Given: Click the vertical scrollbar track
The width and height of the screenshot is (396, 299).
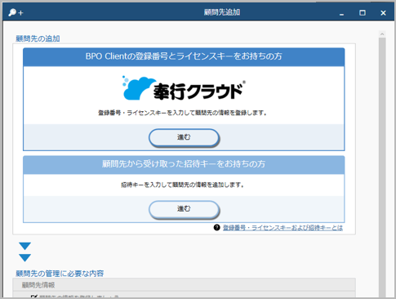Looking at the screenshot, I should tap(382, 167).
